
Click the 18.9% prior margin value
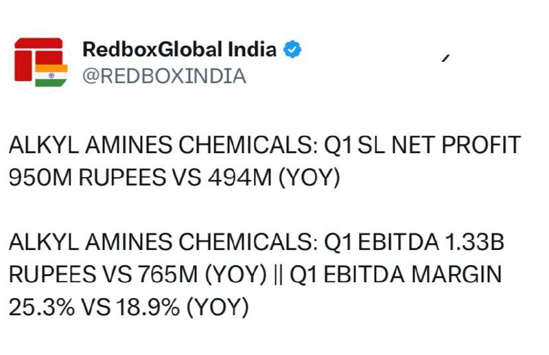[x=148, y=307]
